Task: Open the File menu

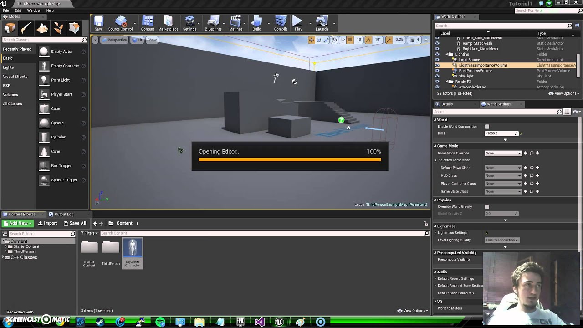Action: (6, 10)
